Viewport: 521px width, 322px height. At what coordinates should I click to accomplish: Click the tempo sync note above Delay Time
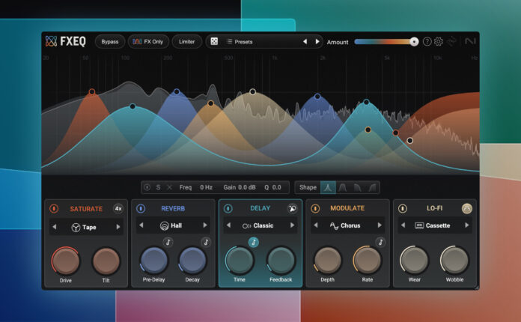click(253, 242)
